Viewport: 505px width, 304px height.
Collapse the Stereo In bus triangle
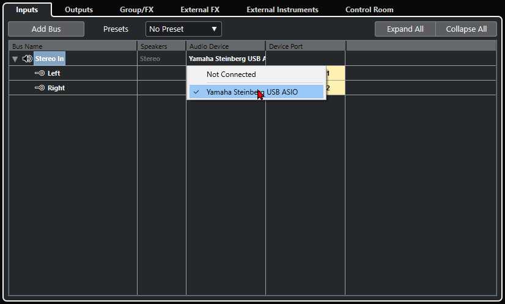tap(15, 59)
